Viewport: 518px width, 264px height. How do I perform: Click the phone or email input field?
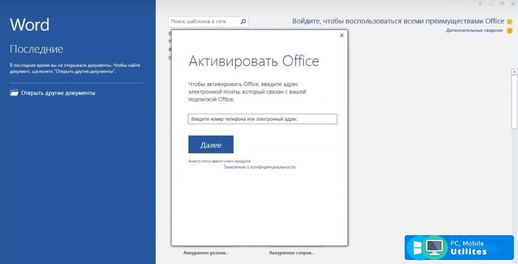point(263,119)
